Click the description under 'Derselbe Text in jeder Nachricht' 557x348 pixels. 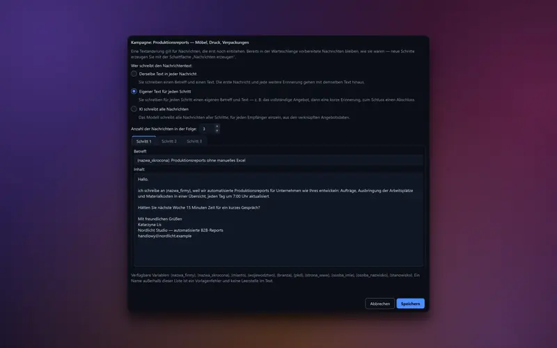[251, 82]
